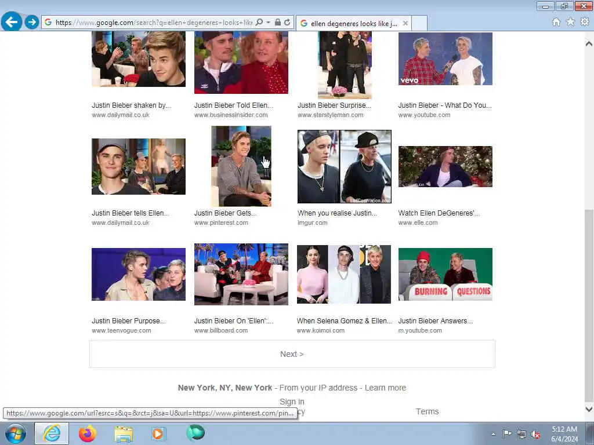Click the scrollbar up arrow
The image size is (594, 445).
tap(589, 44)
